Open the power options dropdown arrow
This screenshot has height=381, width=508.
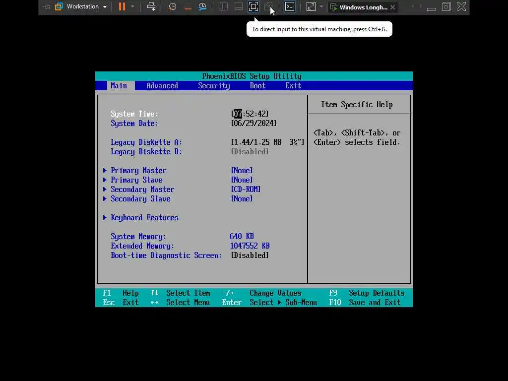(x=132, y=6)
